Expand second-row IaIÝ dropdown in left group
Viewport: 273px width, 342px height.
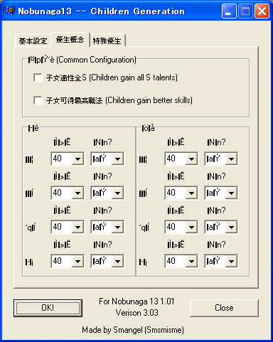tap(107, 193)
